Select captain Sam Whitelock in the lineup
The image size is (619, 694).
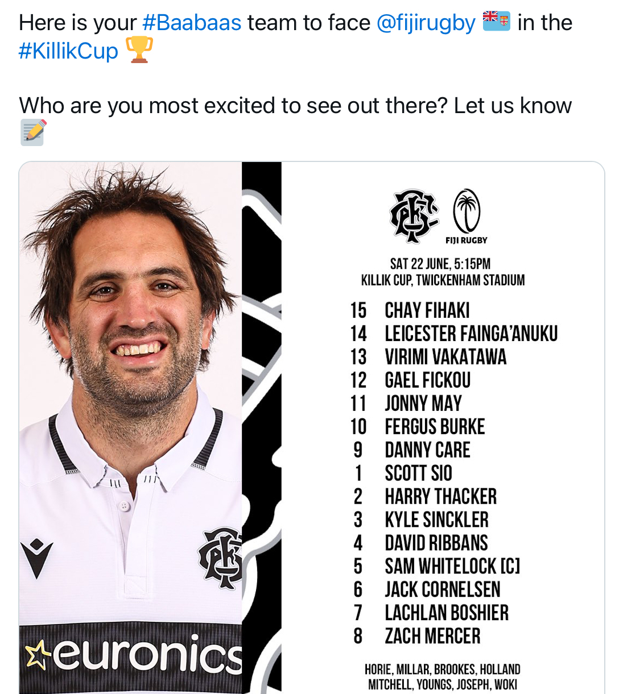452,566
